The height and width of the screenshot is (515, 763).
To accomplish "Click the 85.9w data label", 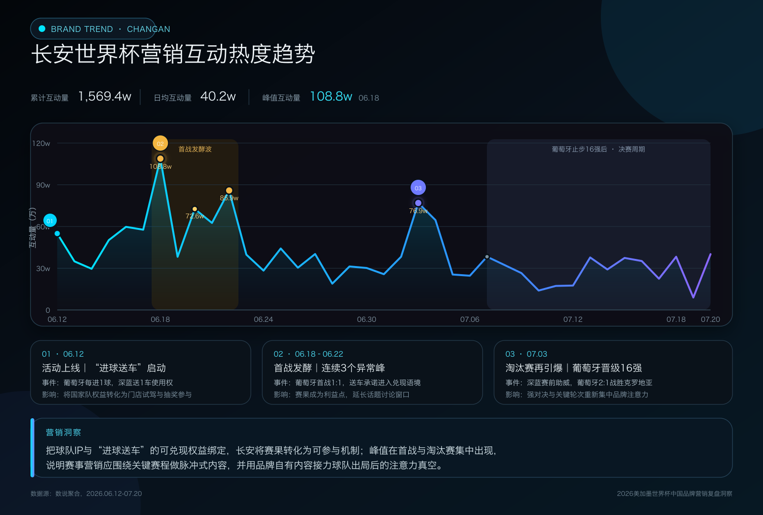I will pyautogui.click(x=229, y=198).
